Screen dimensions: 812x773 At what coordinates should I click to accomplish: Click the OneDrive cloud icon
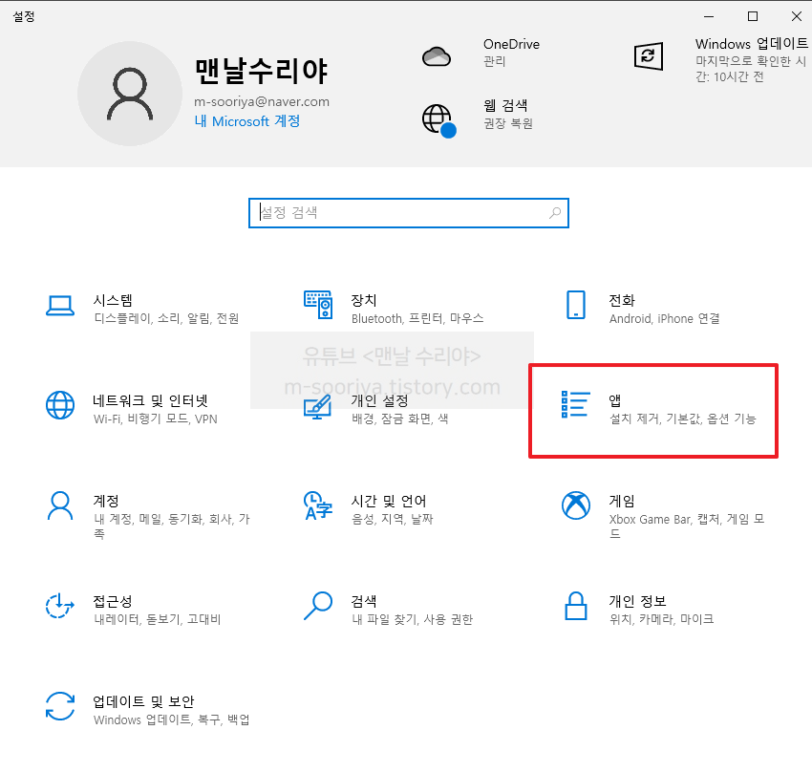tap(437, 56)
